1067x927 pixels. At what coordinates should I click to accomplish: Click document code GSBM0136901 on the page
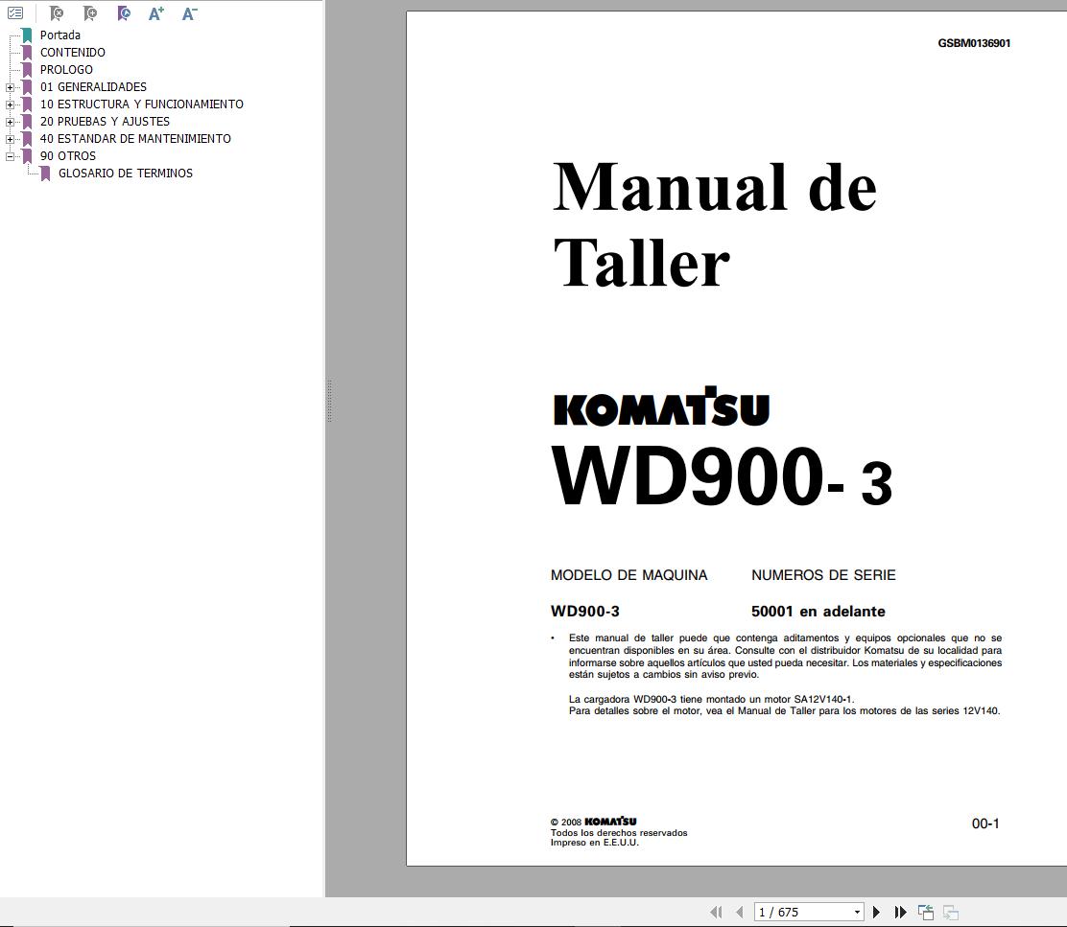click(974, 43)
